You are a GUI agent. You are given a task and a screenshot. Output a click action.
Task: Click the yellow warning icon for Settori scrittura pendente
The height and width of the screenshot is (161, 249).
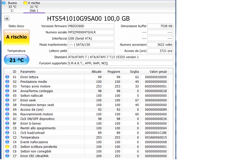[x=7, y=147]
